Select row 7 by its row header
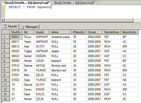The height and width of the screenshot is (103, 141). pyautogui.click(x=6, y=66)
